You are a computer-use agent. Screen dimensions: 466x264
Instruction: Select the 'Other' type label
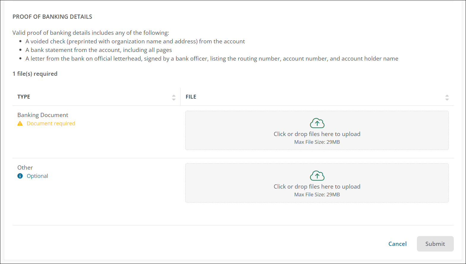click(25, 167)
